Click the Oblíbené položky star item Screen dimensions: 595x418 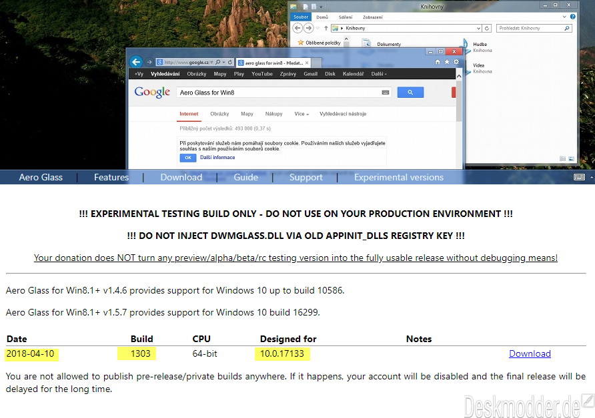click(319, 43)
